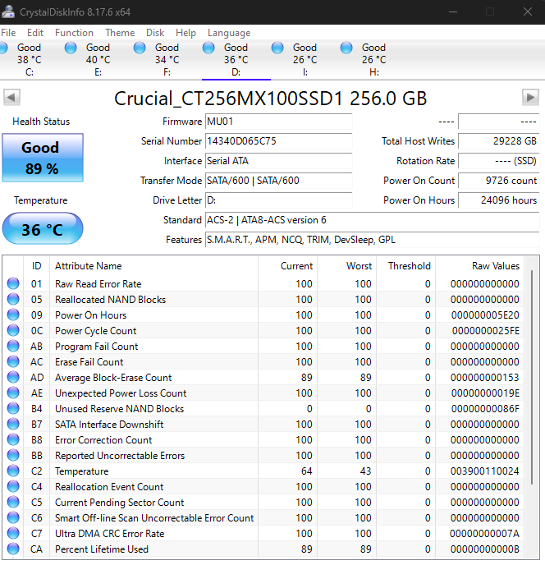Click the Crucial_CT256MX100SSD1 256.0 GB title

(271, 98)
